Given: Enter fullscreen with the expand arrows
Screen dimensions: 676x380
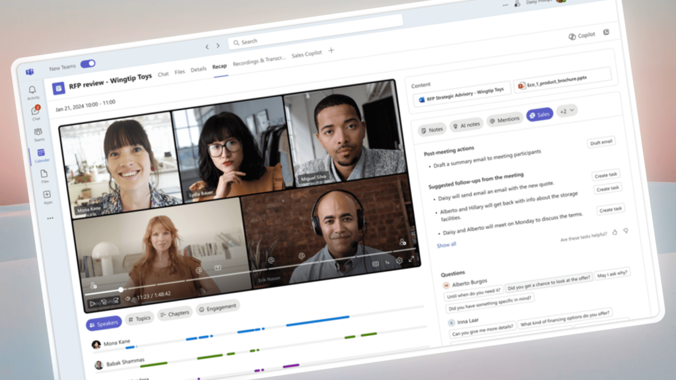Looking at the screenshot, I should point(411,259).
